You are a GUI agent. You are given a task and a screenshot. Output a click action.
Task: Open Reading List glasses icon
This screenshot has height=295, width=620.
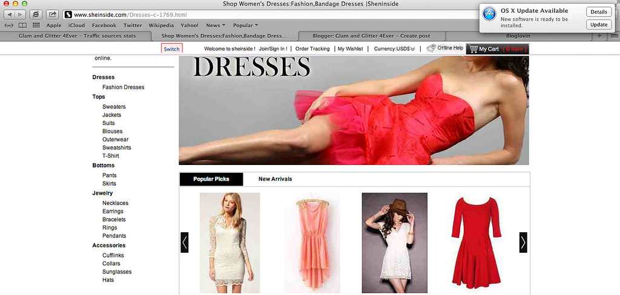coord(9,25)
